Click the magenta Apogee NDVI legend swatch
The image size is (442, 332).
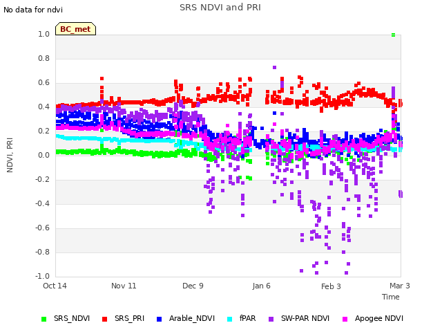coord(345,319)
